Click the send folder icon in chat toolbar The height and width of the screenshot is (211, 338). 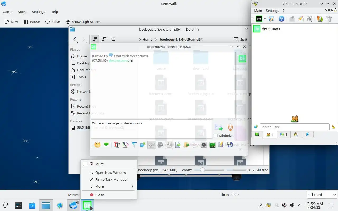point(186,145)
